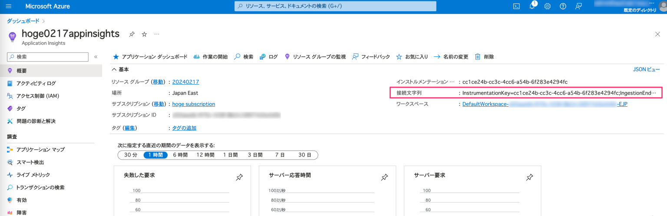Open the hamburger portal menu
Viewport: 667px width, 216px height.
click(9, 7)
